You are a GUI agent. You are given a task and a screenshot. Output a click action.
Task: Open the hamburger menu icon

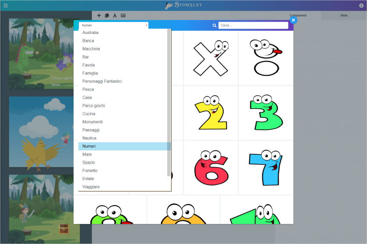point(5,5)
